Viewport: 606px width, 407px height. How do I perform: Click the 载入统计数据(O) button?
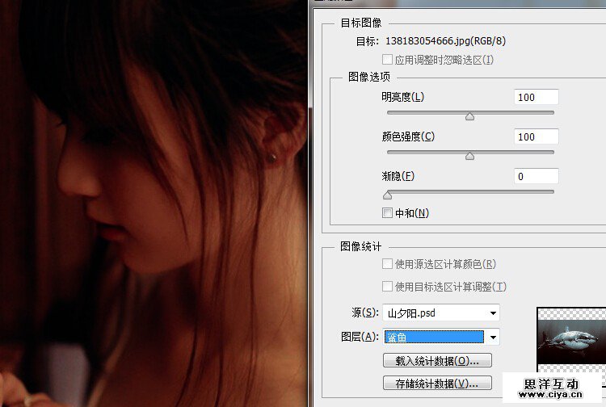[437, 360]
